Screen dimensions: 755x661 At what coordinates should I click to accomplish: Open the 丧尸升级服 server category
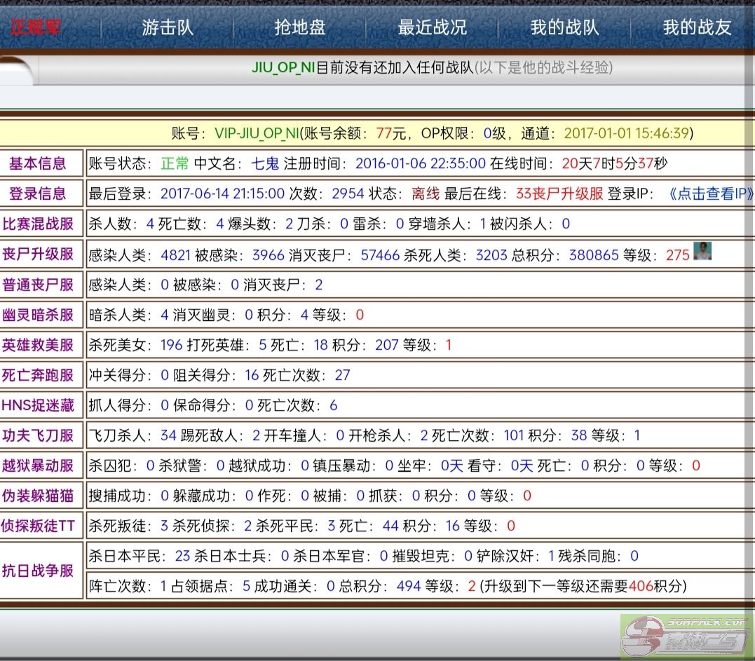38,254
